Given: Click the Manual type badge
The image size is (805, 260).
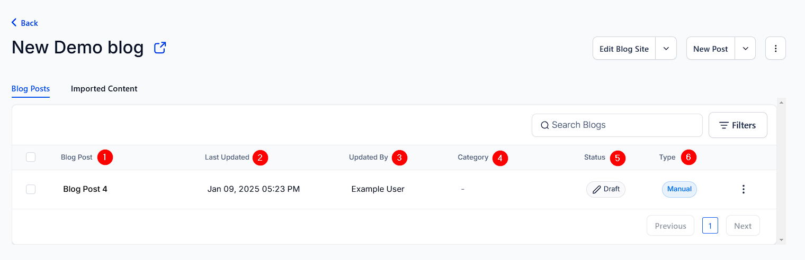Looking at the screenshot, I should point(679,189).
